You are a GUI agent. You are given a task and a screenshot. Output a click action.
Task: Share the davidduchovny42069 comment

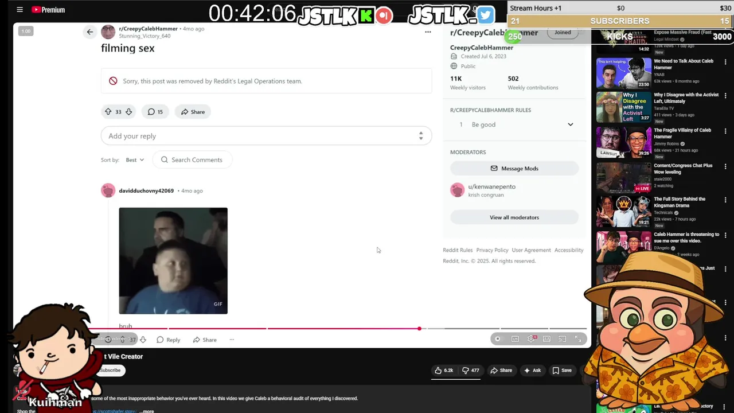tap(205, 340)
